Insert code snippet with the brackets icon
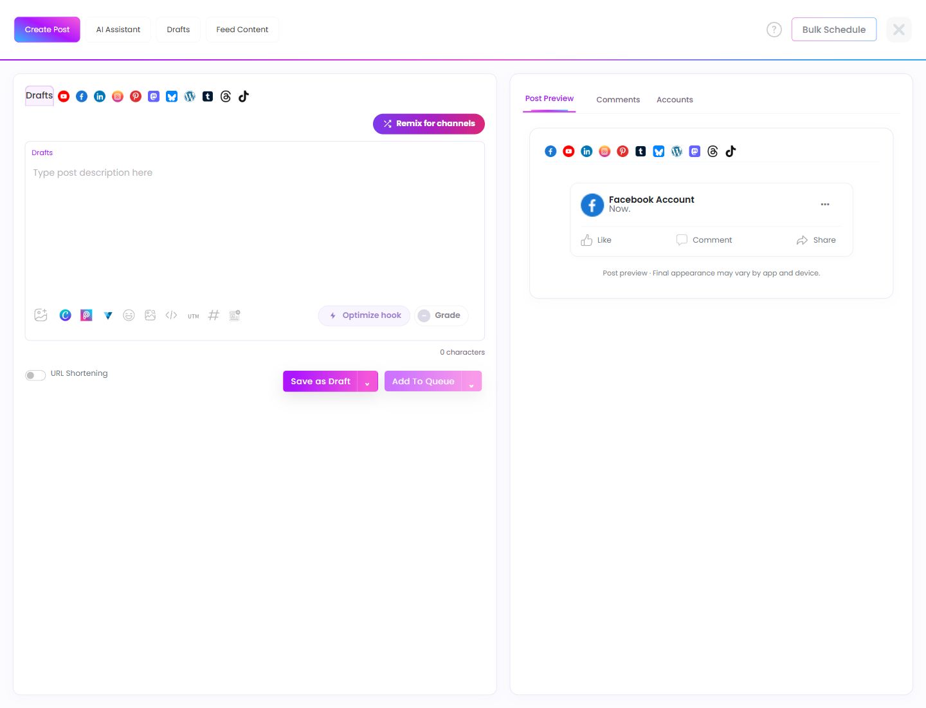This screenshot has height=708, width=926. coord(171,315)
